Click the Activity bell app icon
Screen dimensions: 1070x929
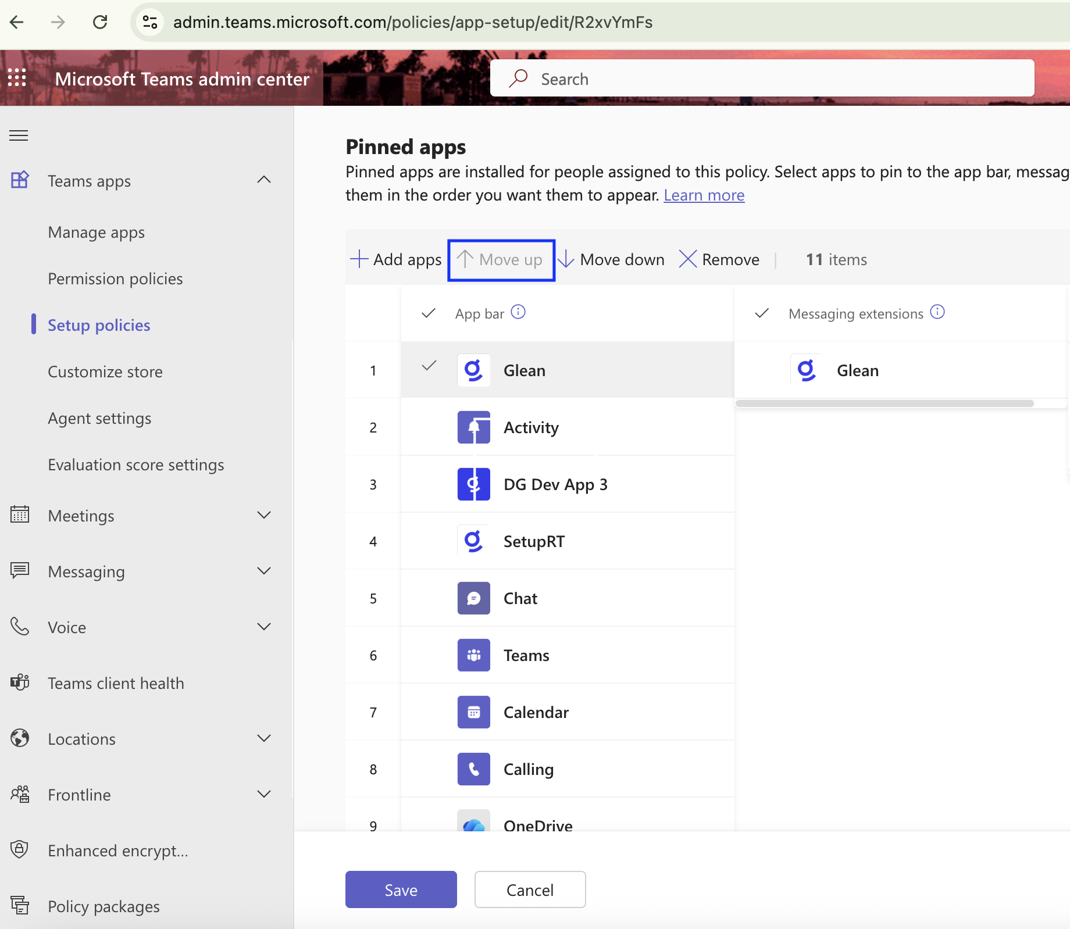click(473, 427)
